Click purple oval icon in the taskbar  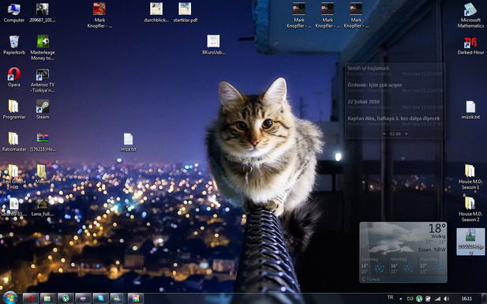(x=83, y=298)
